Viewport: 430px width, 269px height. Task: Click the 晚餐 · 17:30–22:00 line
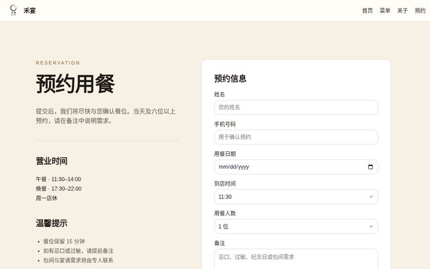click(x=58, y=189)
